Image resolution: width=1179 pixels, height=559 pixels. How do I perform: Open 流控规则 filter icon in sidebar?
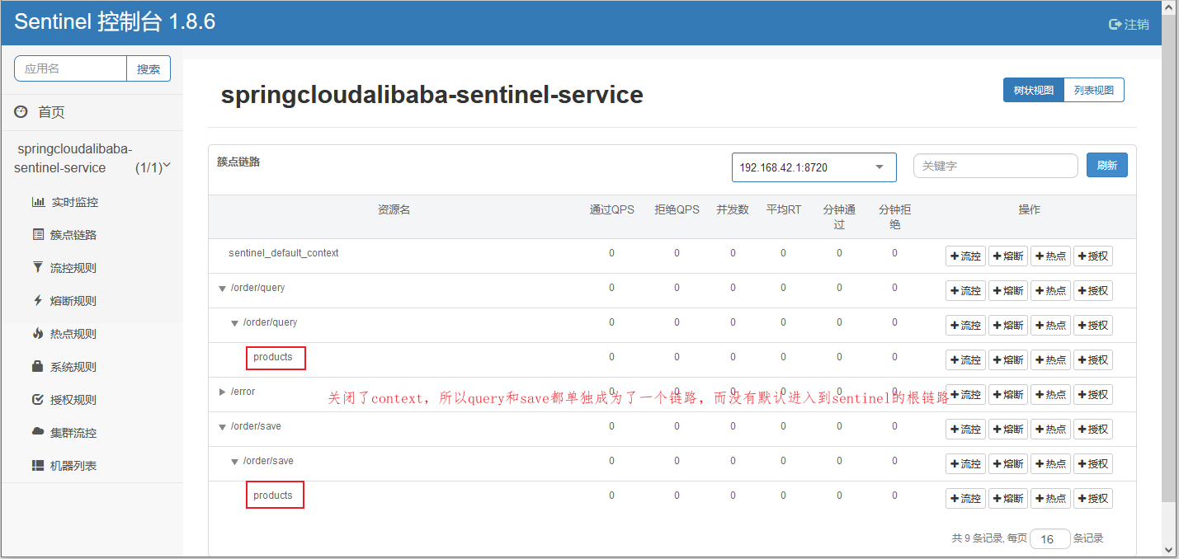[x=38, y=268]
